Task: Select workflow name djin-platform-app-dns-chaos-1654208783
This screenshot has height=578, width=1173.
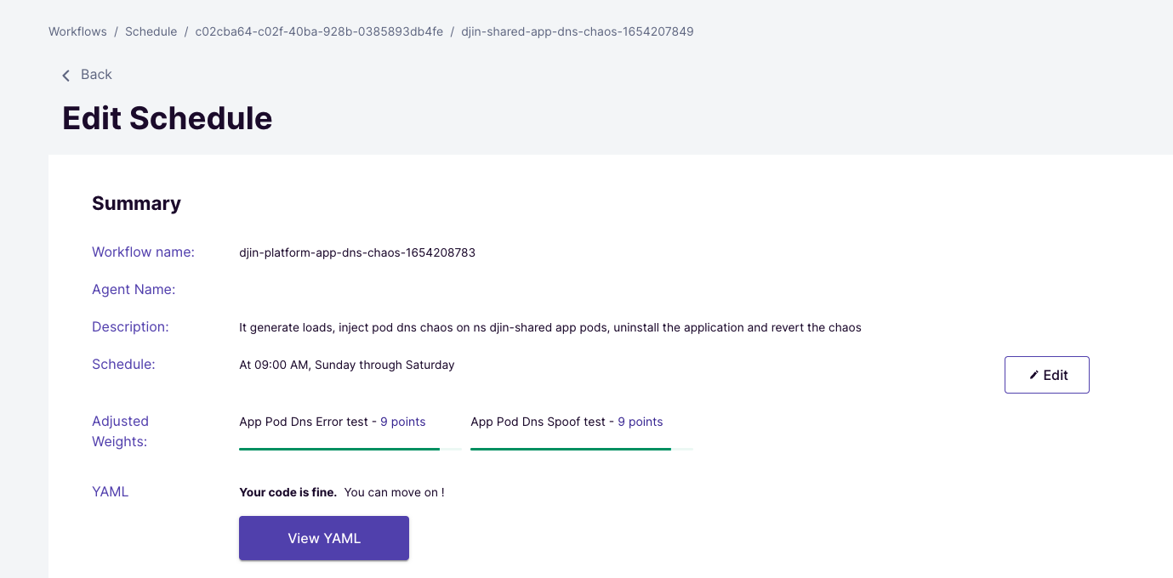Action: click(357, 252)
